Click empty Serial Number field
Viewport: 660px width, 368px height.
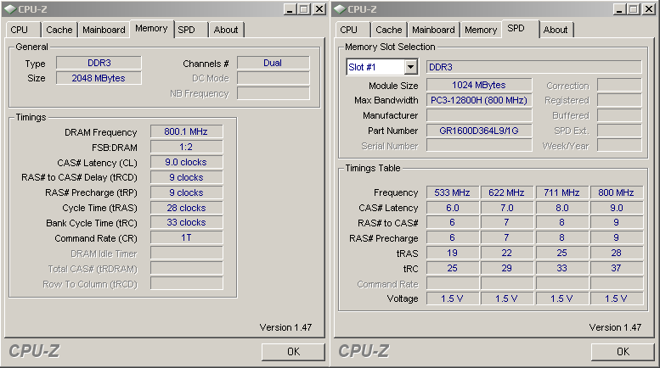pyautogui.click(x=479, y=146)
